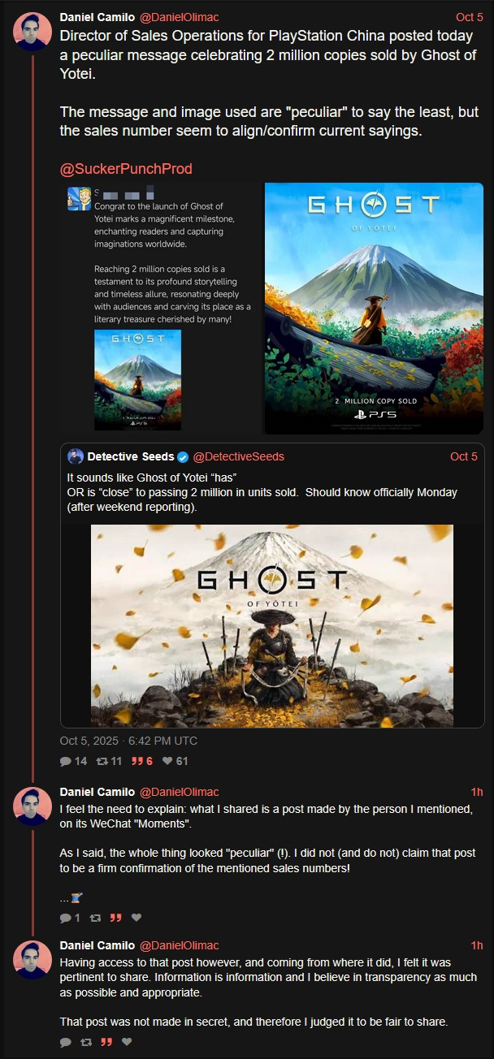The height and width of the screenshot is (1059, 494).
Task: Retweet the last 'Having access' post
Action: [x=84, y=1042]
